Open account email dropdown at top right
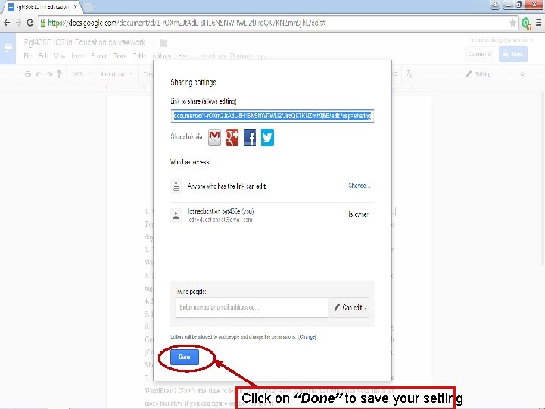The height and width of the screenshot is (409, 545). 502,40
